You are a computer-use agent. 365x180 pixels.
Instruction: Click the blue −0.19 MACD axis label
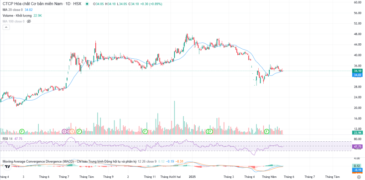(357, 170)
